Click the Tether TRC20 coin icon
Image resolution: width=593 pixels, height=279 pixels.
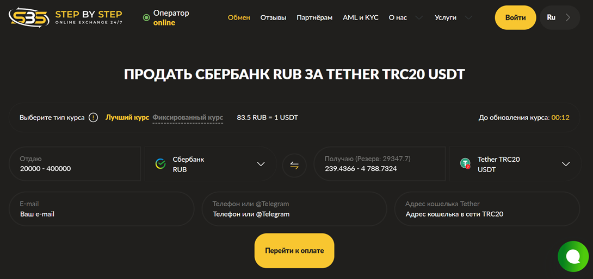tap(465, 164)
